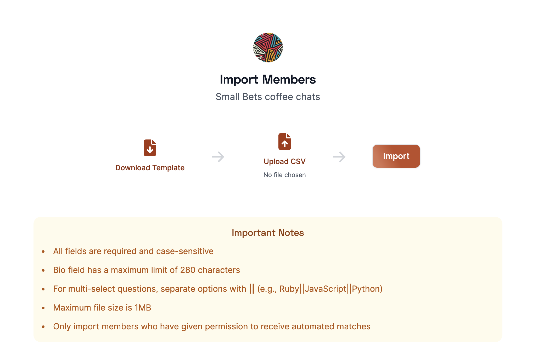Click the Bio field 280 characters note
The image size is (538, 362).
click(x=147, y=270)
